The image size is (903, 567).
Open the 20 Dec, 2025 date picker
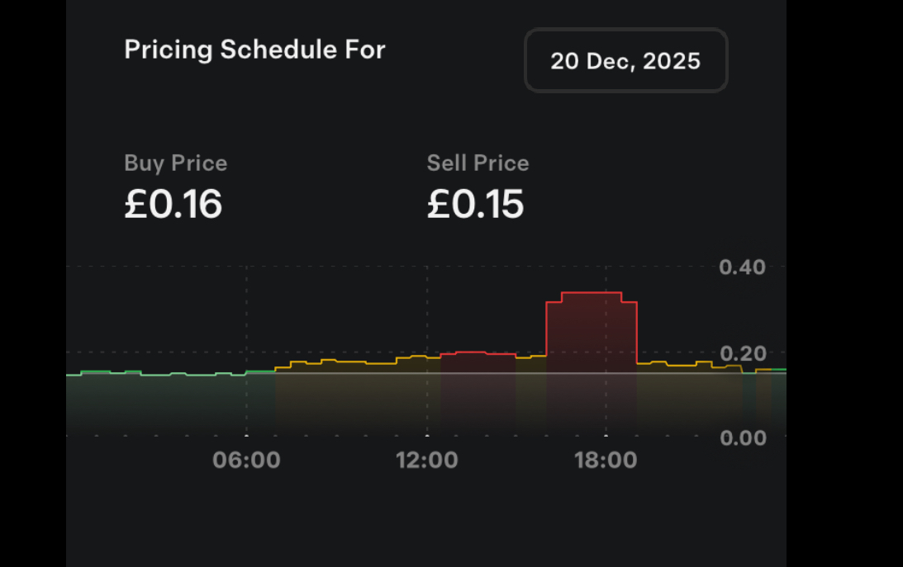[x=625, y=61]
